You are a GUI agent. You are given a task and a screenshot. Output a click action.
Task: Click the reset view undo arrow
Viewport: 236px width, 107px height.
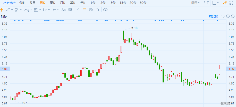pos(223,16)
